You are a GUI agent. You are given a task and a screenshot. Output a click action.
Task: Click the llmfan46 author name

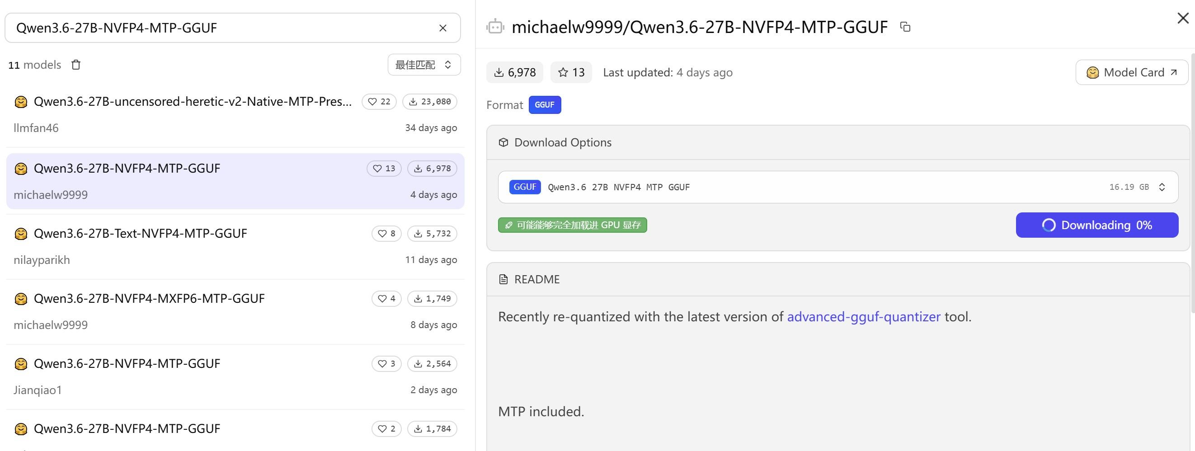point(36,127)
